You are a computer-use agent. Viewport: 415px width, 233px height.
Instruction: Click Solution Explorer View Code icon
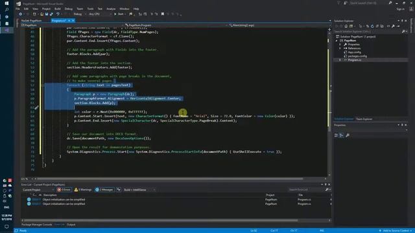388,26
